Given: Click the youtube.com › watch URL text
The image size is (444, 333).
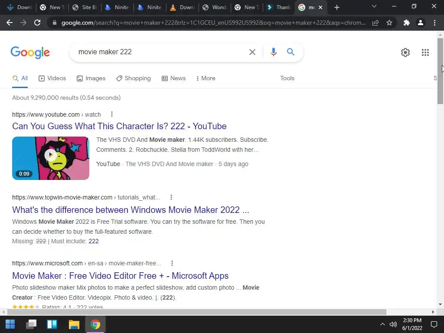Looking at the screenshot, I should [56, 114].
